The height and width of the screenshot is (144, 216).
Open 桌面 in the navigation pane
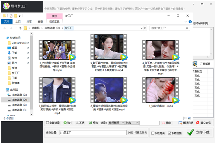12,48
